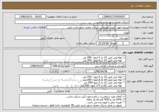Click the need date field 1398/04/03
Screen dimensions: 159x112
(36, 66)
